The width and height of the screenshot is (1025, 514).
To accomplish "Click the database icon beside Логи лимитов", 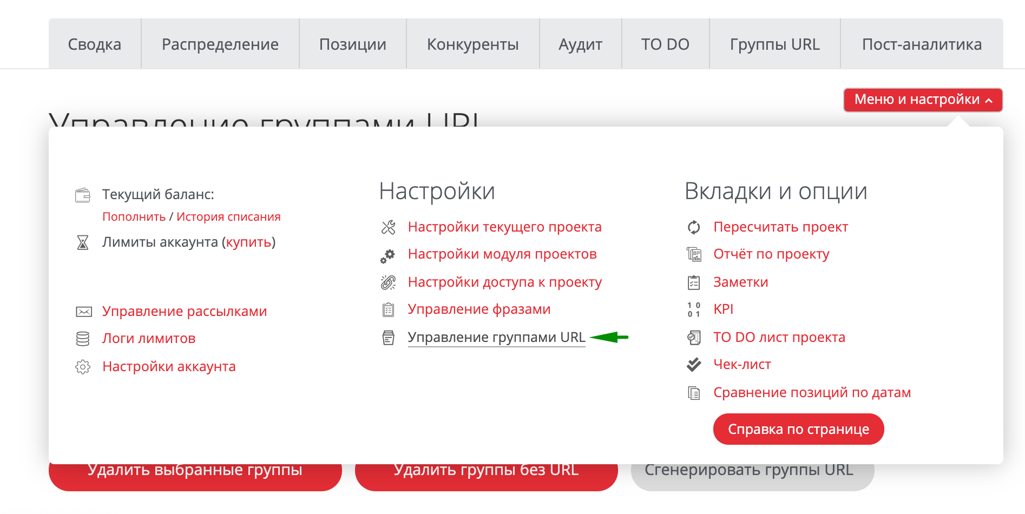I will [x=83, y=339].
